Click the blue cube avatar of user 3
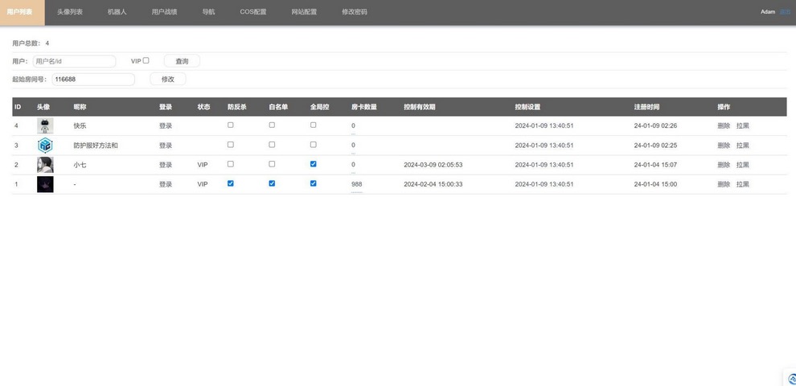 (45, 146)
